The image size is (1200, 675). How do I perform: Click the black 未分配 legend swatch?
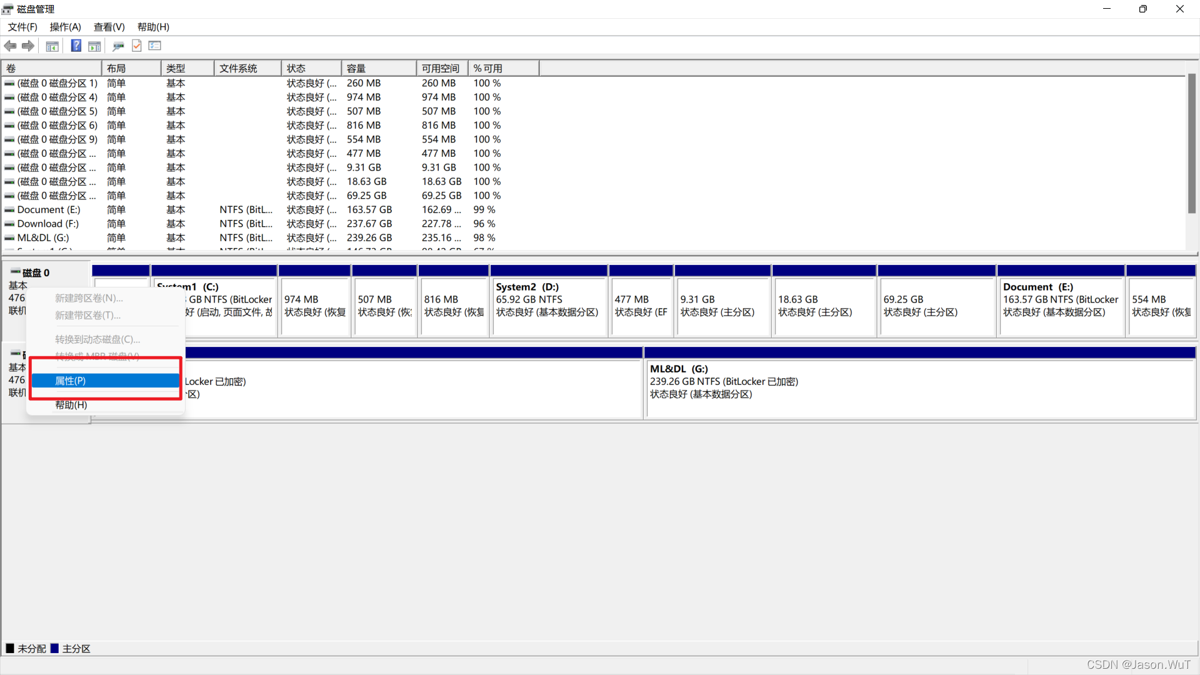(x=10, y=648)
